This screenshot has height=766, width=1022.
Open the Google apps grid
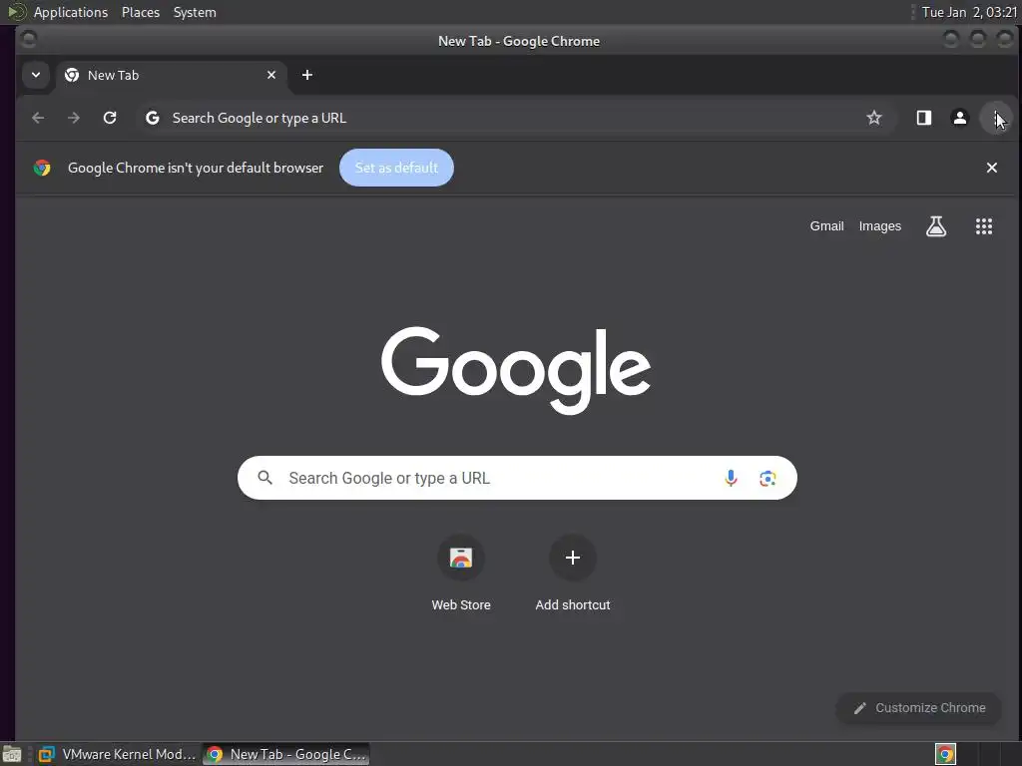[983, 226]
